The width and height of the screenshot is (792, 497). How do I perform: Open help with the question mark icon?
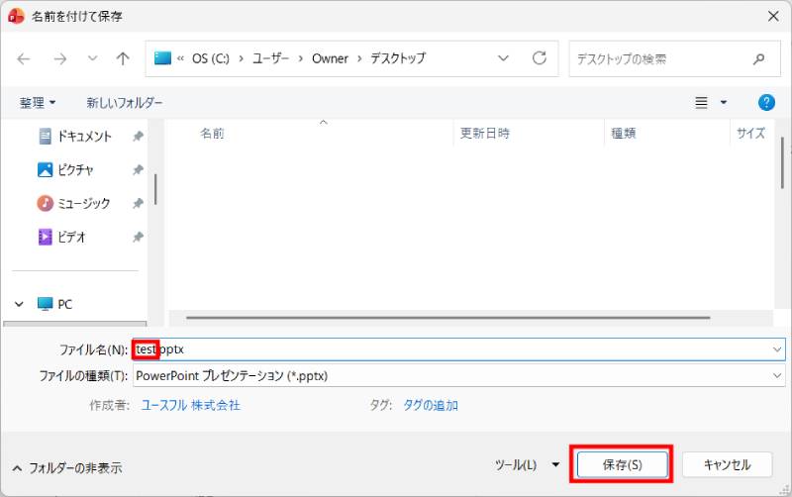766,103
